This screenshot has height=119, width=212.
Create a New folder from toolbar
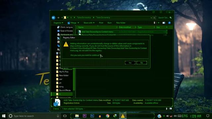pos(121,23)
